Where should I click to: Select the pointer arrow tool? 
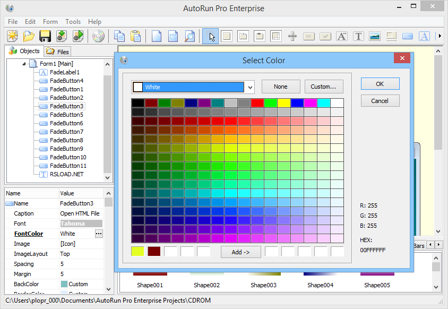click(x=211, y=36)
